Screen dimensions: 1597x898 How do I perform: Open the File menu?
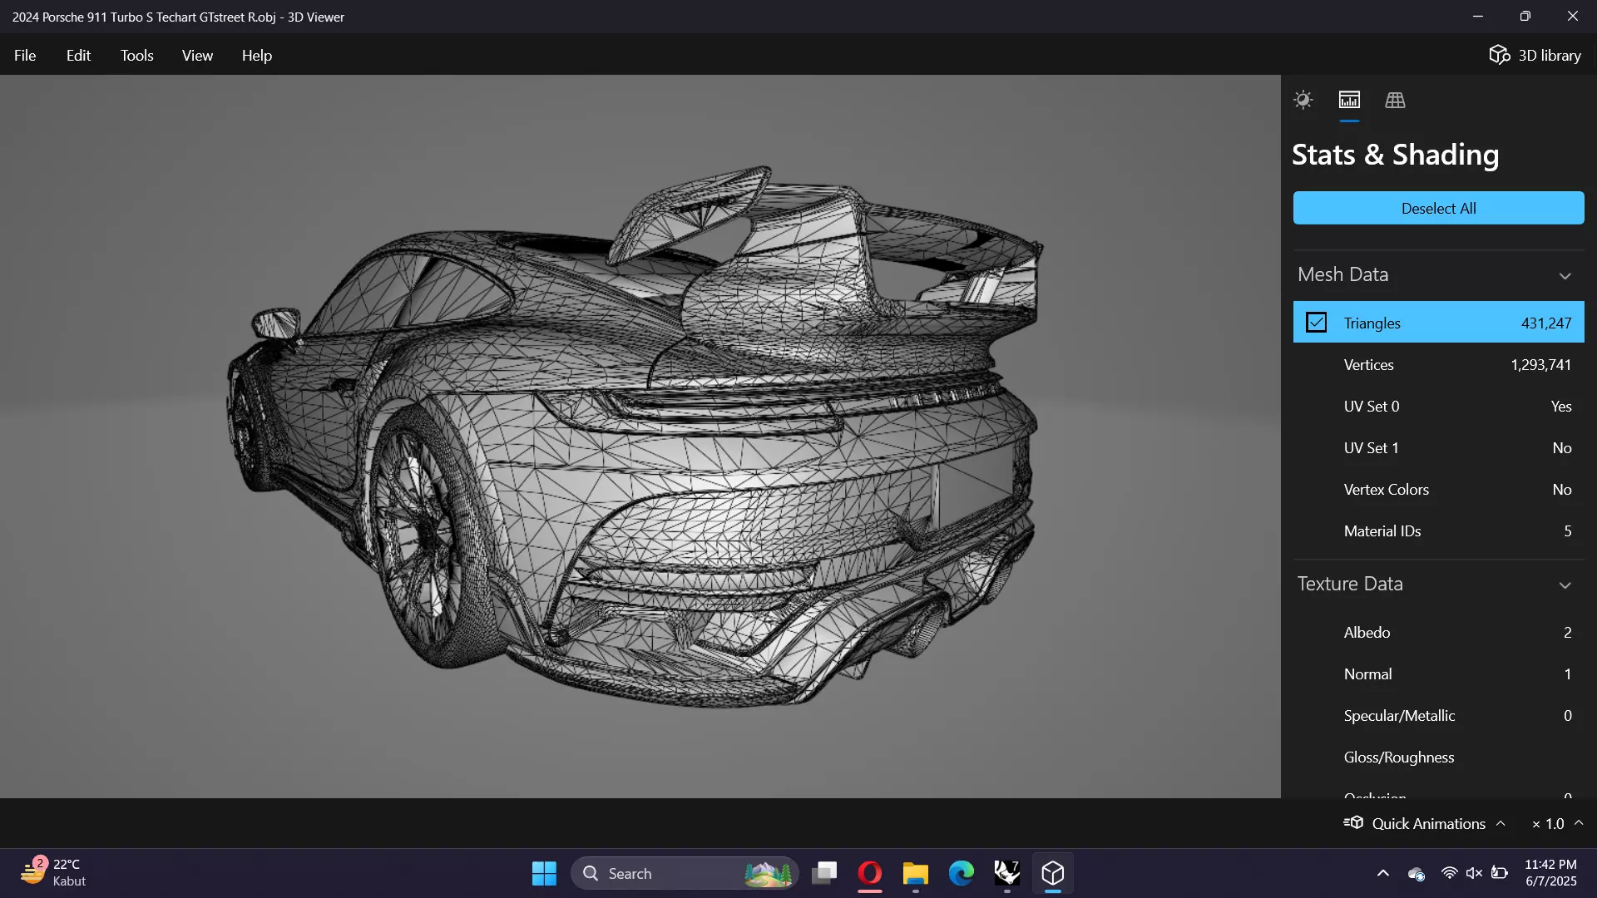click(25, 55)
